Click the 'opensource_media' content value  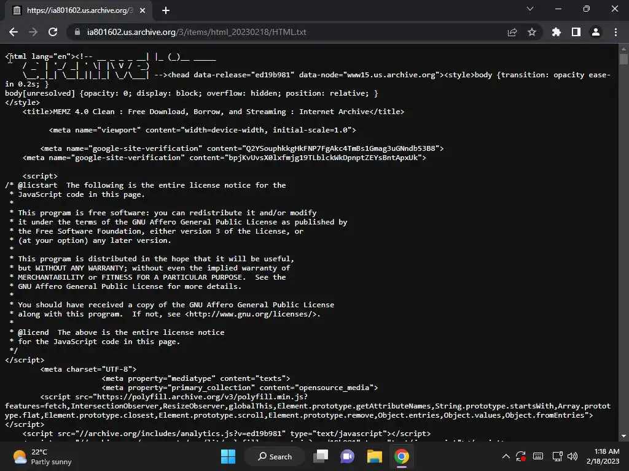tap(334, 388)
